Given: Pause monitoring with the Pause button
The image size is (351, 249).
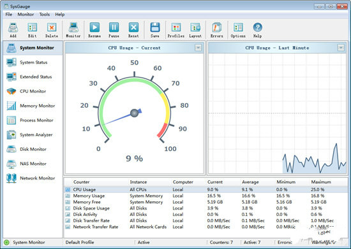Looking at the screenshot, I should point(114,27).
